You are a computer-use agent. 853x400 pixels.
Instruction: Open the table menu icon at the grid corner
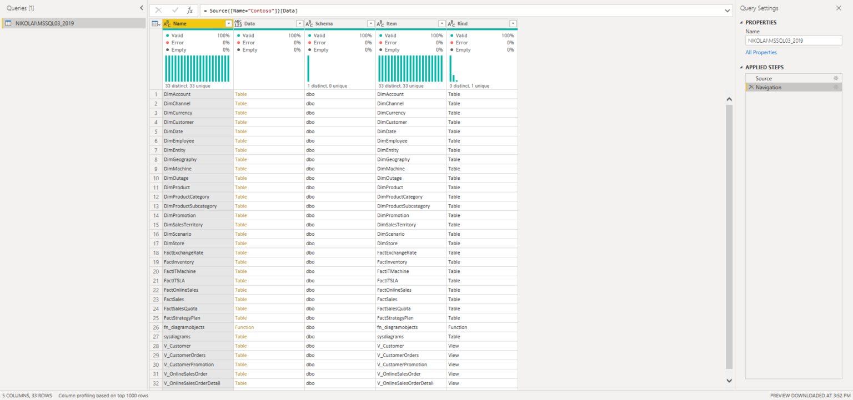[x=155, y=24]
